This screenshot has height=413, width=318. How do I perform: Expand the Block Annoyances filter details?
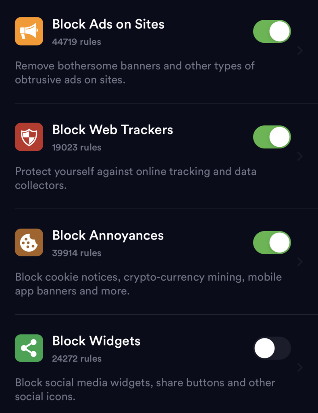pyautogui.click(x=300, y=262)
